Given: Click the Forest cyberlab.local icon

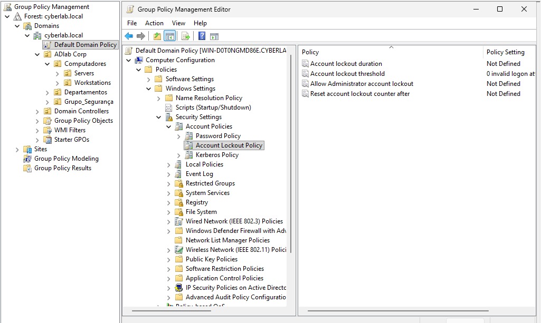Looking at the screenshot, I should point(17,16).
